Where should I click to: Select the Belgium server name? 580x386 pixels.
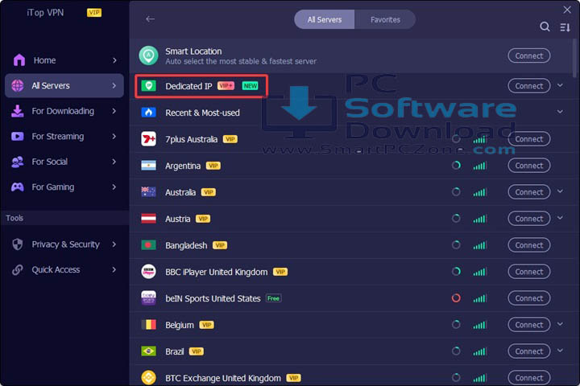point(180,325)
